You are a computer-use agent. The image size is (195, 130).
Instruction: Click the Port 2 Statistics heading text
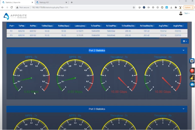tap(97, 50)
